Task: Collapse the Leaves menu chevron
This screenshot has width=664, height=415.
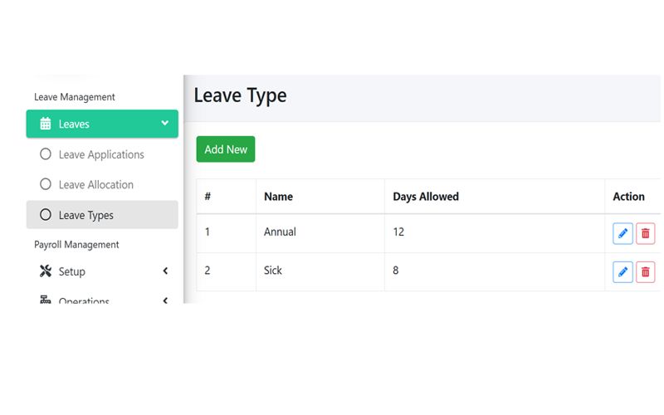Action: tap(164, 124)
